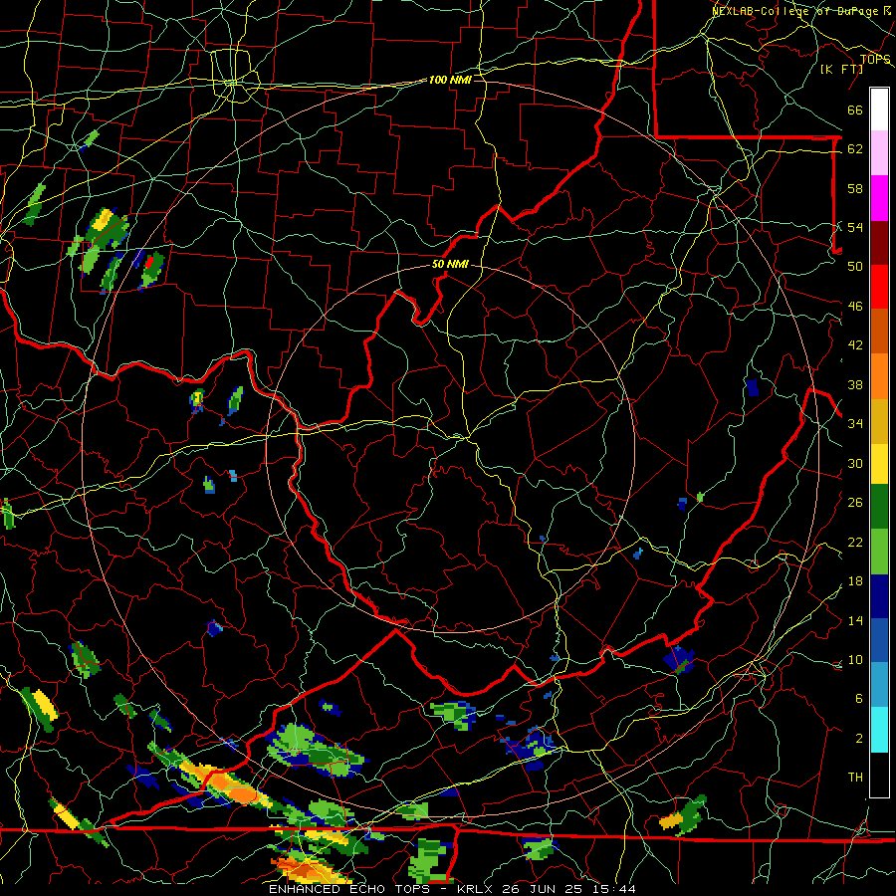Click the legend value 14

point(855,620)
